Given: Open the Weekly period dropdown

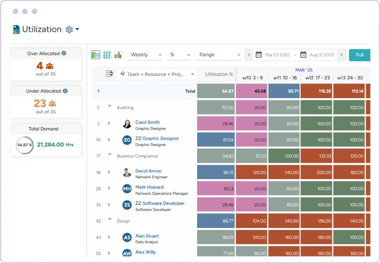Looking at the screenshot, I should pos(145,55).
